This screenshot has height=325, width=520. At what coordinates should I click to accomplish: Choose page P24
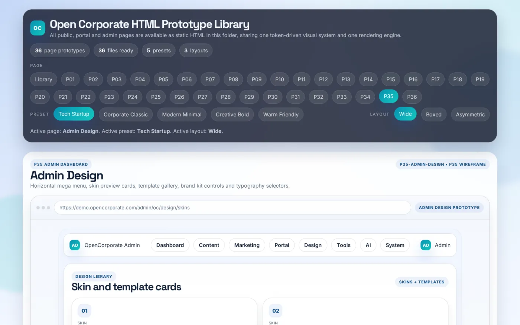(133, 97)
